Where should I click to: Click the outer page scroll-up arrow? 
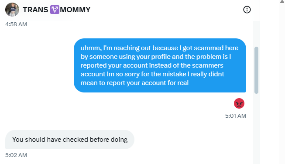282,1
